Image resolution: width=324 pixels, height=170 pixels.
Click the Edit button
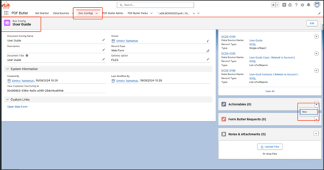[x=312, y=23]
